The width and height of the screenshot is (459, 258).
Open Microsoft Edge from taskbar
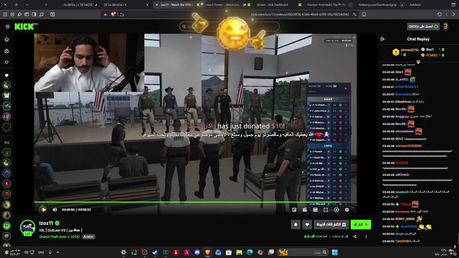point(250,252)
